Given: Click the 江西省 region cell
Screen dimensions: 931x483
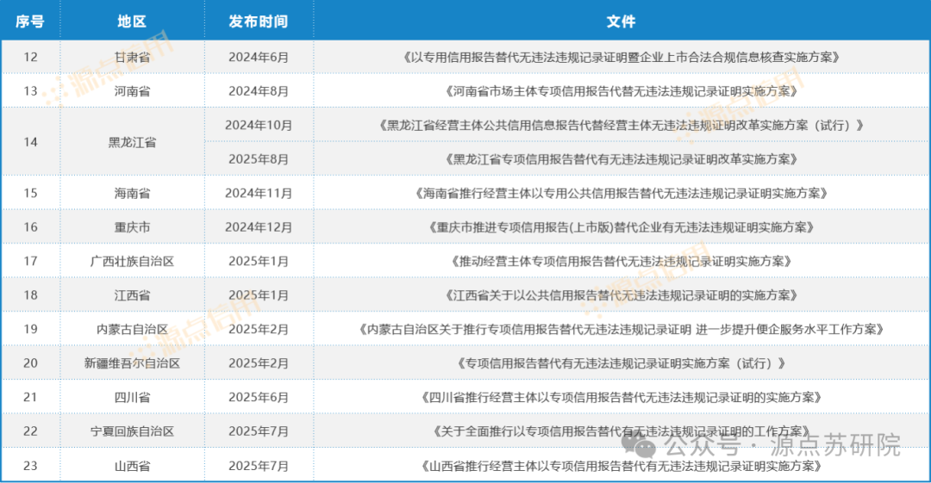Looking at the screenshot, I should coord(132,295).
